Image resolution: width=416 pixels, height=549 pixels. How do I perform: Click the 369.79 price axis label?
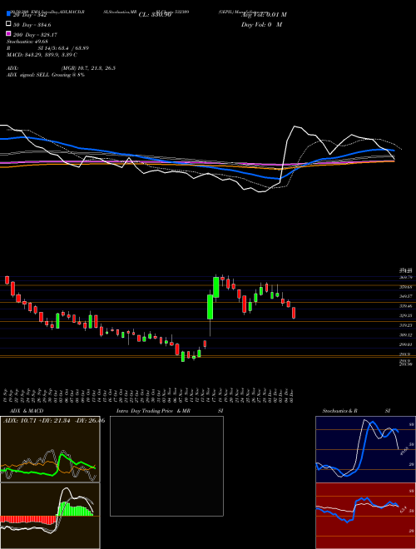click(x=405, y=277)
